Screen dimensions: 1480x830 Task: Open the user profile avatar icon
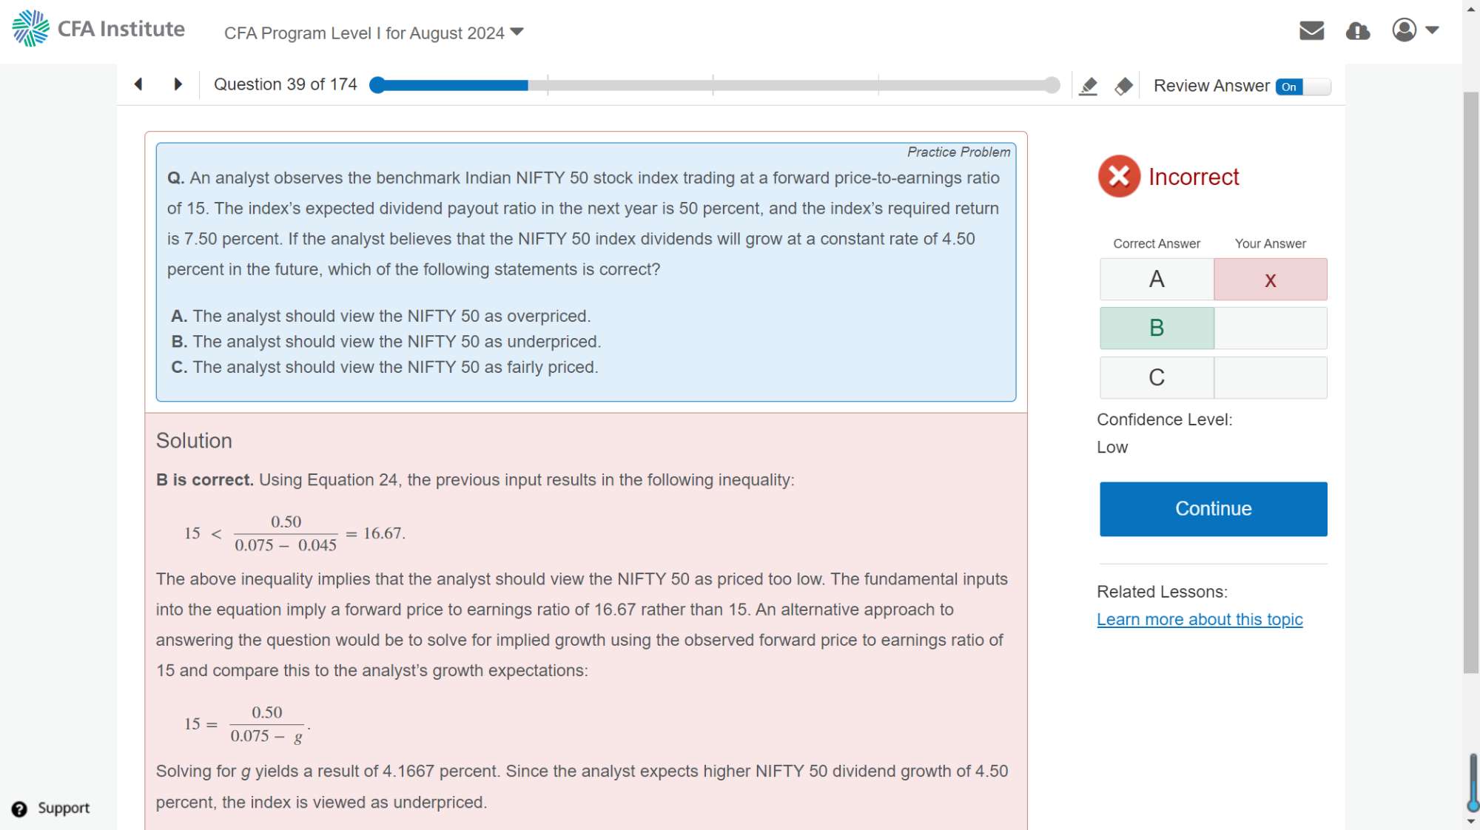coord(1404,30)
